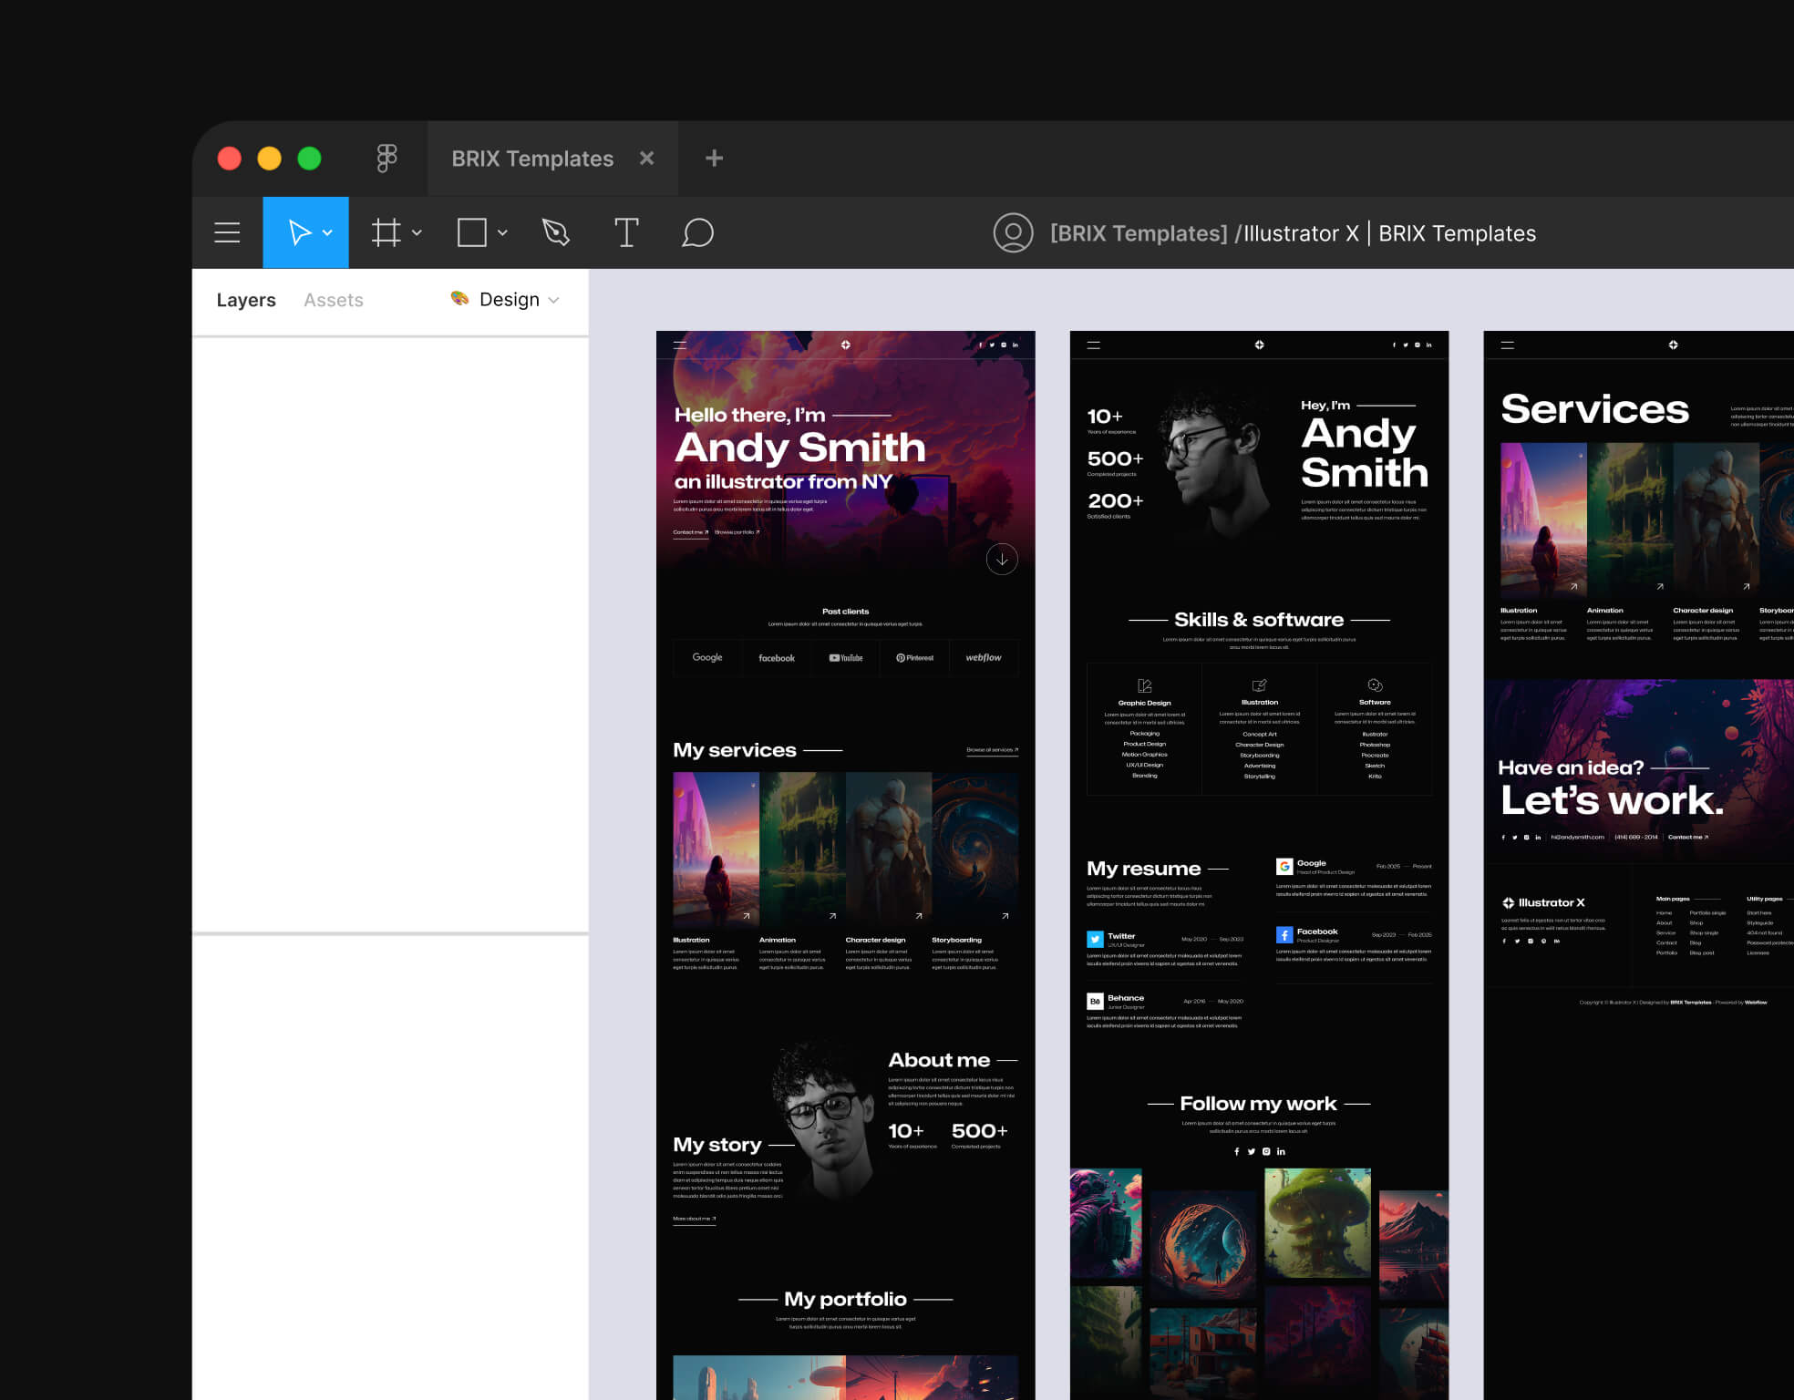Expand the Move tool options chevron
This screenshot has height=1400, width=1794.
[327, 233]
